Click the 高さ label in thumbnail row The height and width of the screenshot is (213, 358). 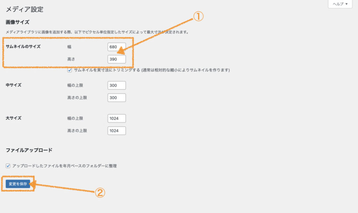[71, 59]
